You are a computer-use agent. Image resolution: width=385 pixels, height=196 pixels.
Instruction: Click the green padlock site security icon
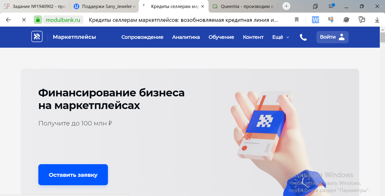(x=38, y=20)
